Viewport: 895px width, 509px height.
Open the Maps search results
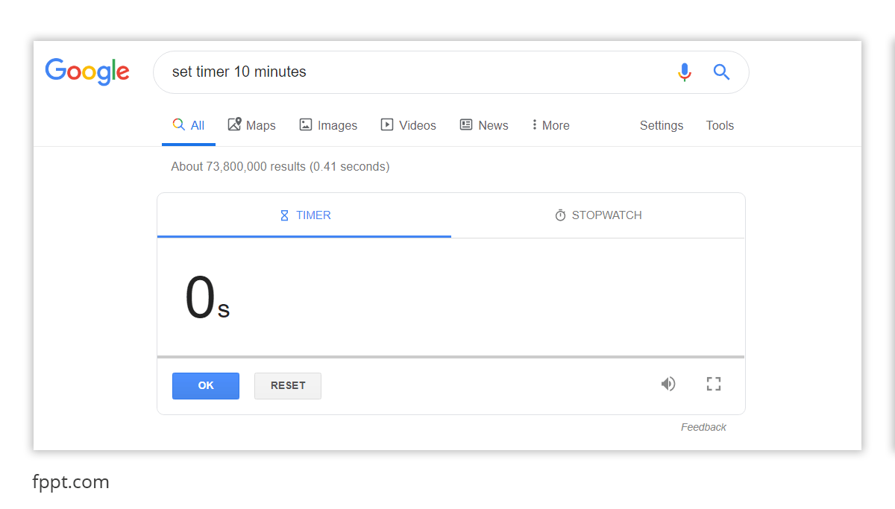252,125
